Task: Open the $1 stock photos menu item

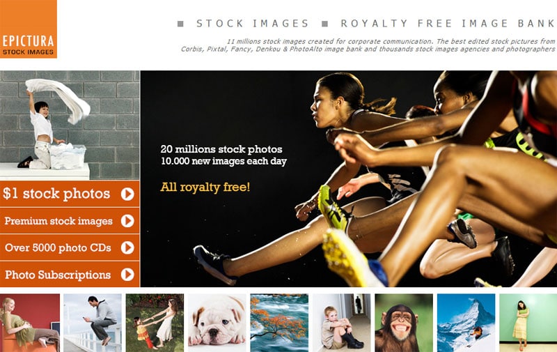Action: [70, 194]
